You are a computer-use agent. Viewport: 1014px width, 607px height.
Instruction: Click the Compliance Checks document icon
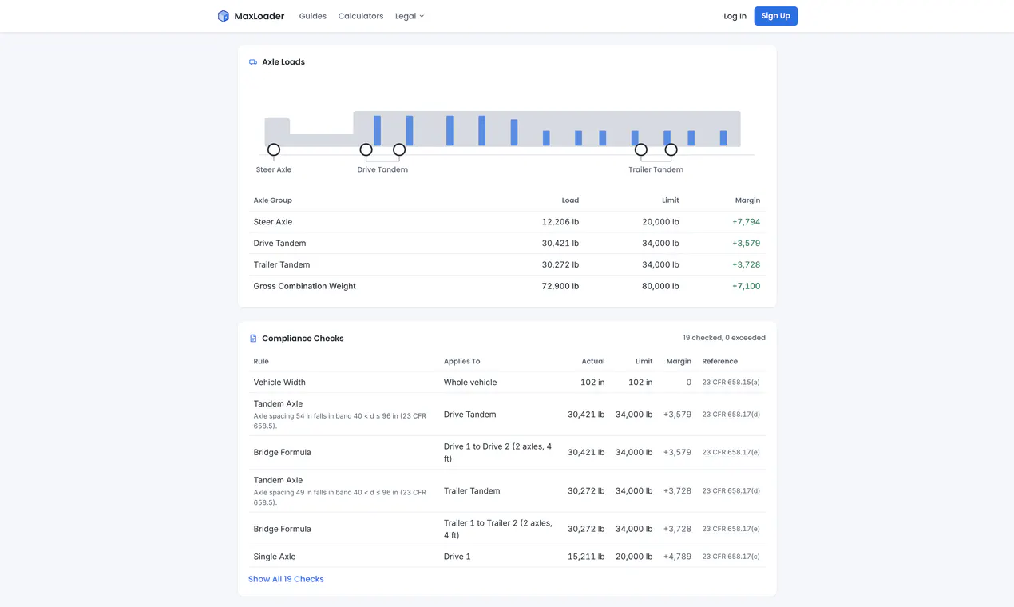pyautogui.click(x=253, y=339)
